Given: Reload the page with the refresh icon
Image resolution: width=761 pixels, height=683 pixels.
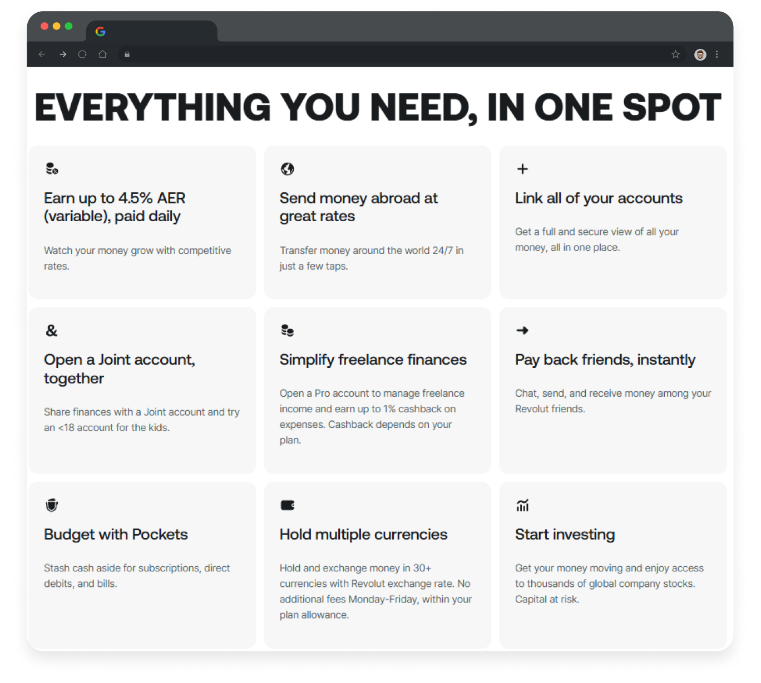Looking at the screenshot, I should pos(82,54).
